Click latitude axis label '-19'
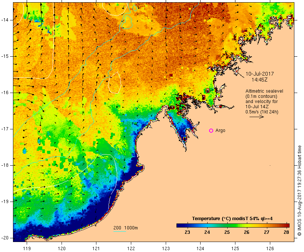The width and height of the screenshot is (304, 252). 5,202
